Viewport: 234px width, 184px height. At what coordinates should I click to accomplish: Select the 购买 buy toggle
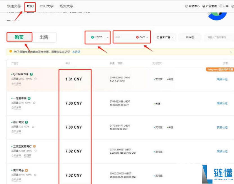(19, 37)
